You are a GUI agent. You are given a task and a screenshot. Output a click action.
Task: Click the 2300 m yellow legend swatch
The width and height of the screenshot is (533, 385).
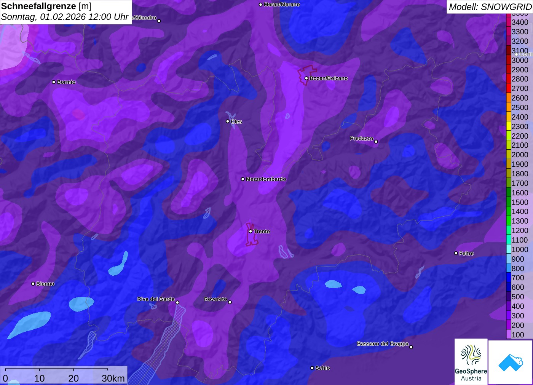click(x=509, y=126)
